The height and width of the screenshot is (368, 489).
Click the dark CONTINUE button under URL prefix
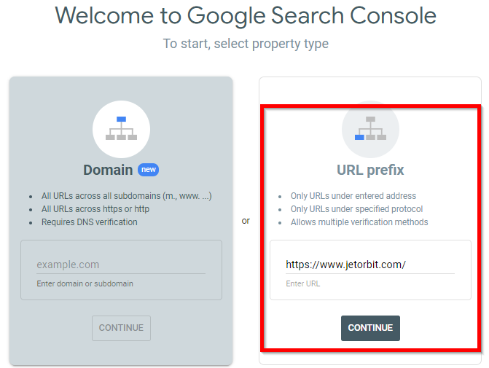[x=370, y=328]
